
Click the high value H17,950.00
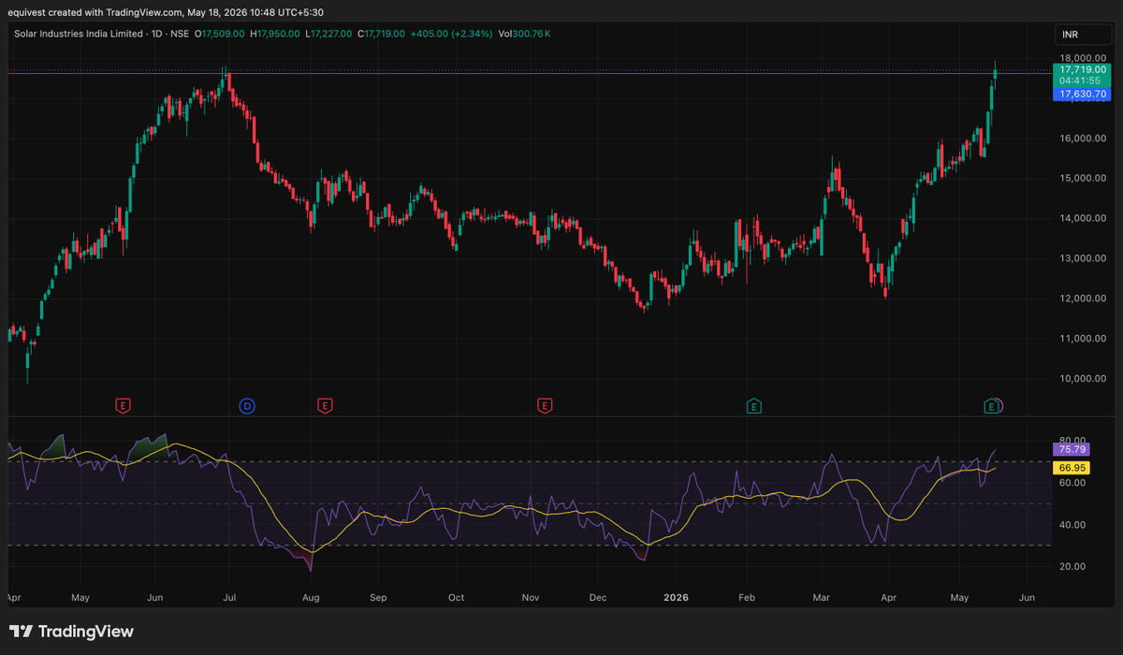pyautogui.click(x=274, y=34)
